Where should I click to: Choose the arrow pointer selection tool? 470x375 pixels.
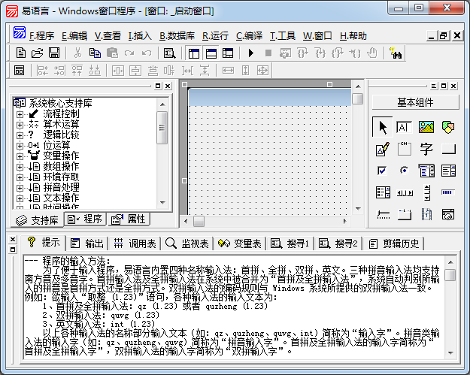pyautogui.click(x=383, y=128)
